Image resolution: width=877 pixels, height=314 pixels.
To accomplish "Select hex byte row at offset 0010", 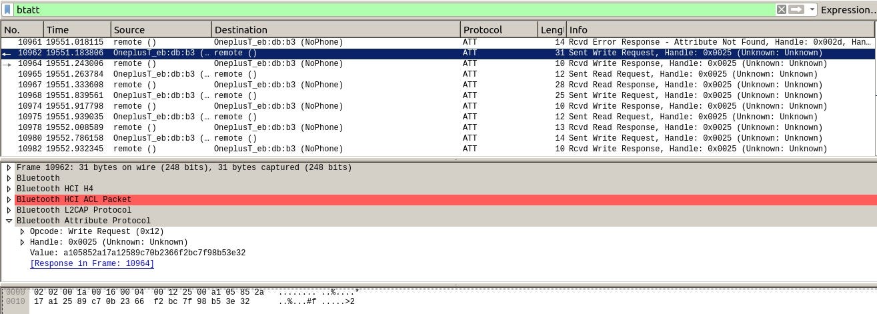I will 142,302.
